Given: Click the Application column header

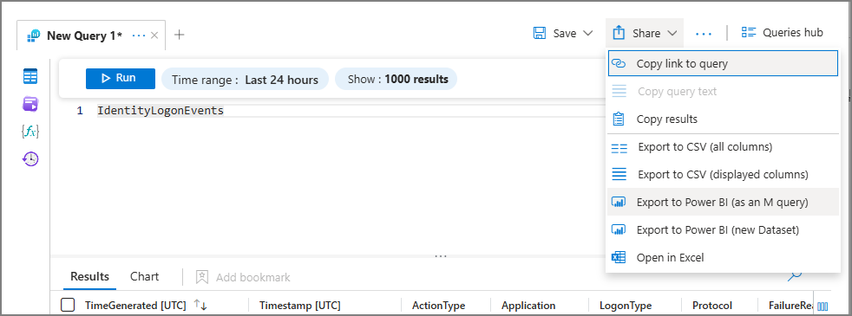Looking at the screenshot, I should point(528,306).
